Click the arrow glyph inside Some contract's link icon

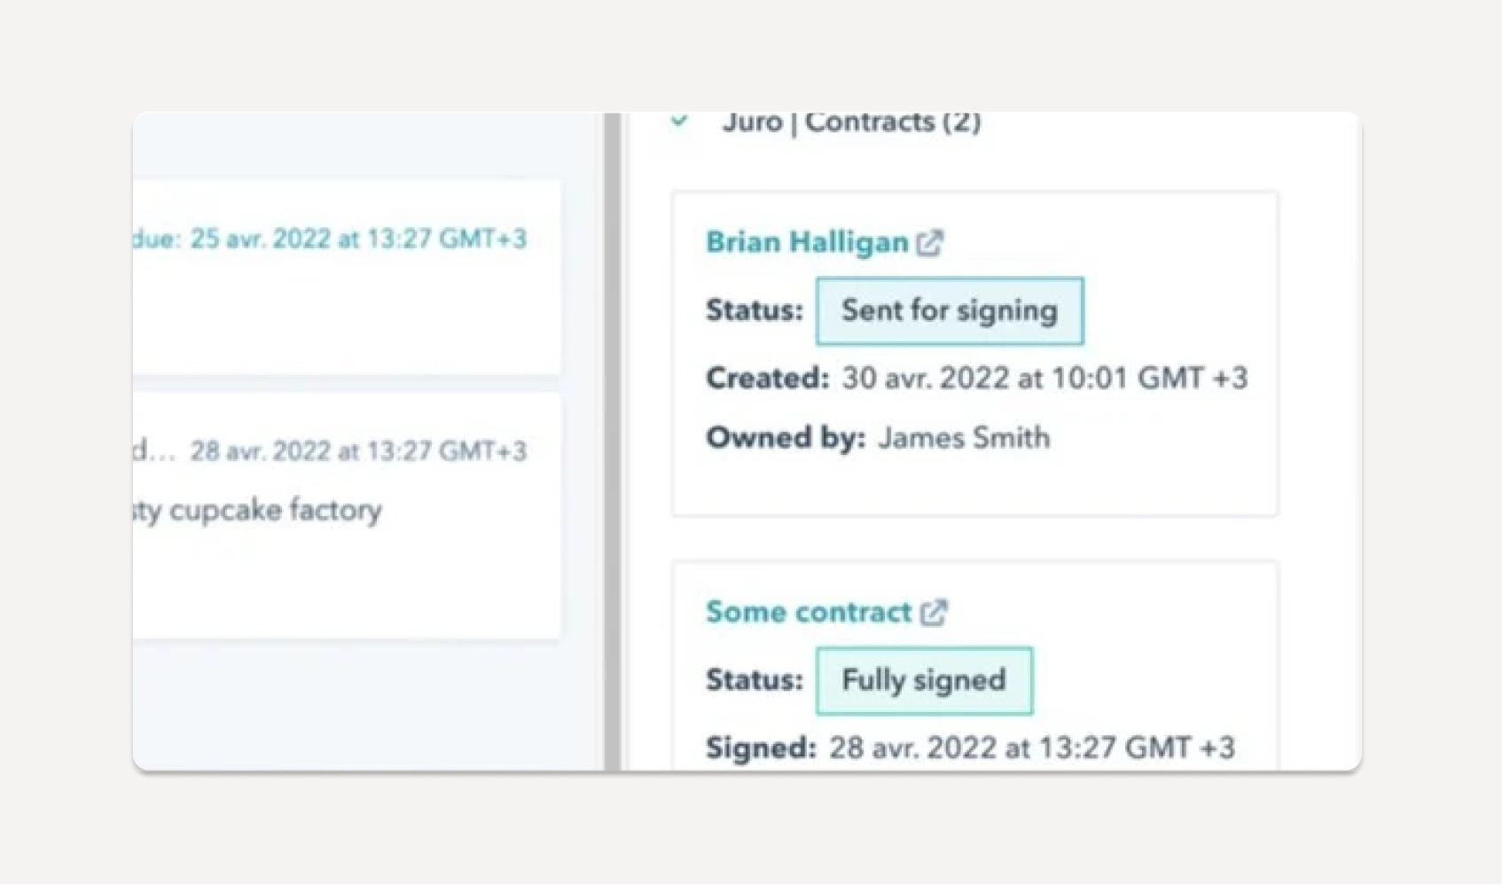click(938, 607)
